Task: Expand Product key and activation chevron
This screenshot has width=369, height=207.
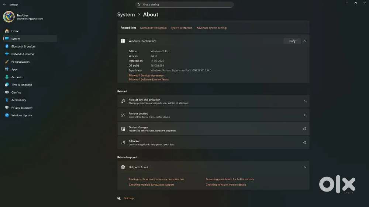Action: [304, 101]
